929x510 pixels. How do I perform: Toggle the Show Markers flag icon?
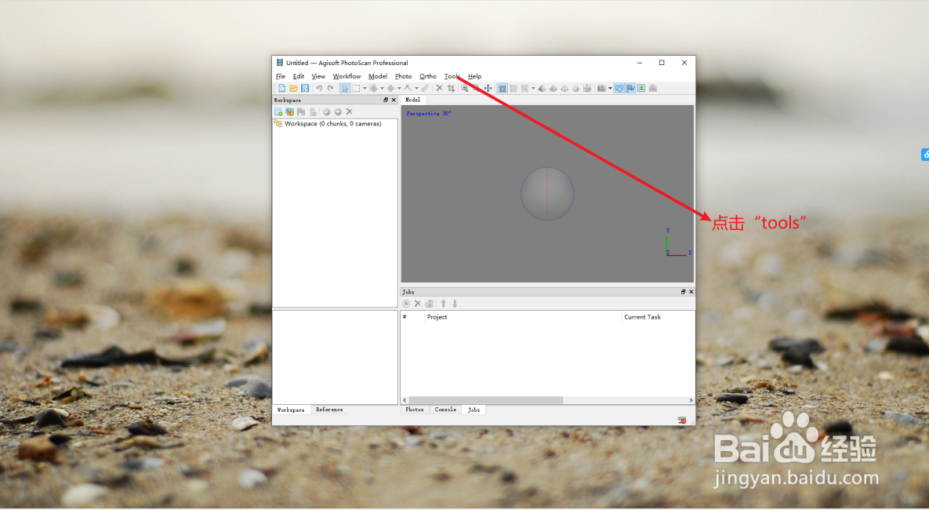pos(630,88)
